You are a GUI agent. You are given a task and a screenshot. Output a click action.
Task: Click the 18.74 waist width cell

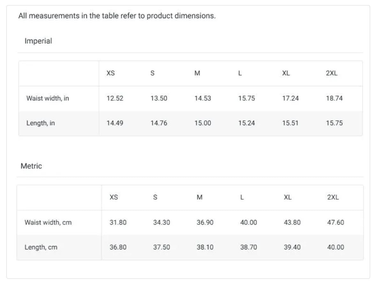pyautogui.click(x=334, y=98)
